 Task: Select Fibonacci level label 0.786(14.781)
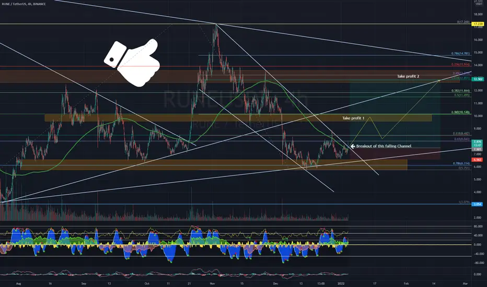coord(460,54)
